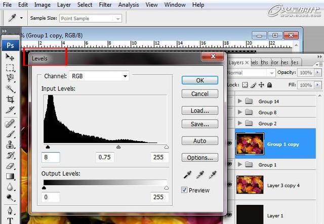Image resolution: width=324 pixels, height=224 pixels.
Task: Expand the Group 8 folder
Action: pyautogui.click(x=240, y=112)
